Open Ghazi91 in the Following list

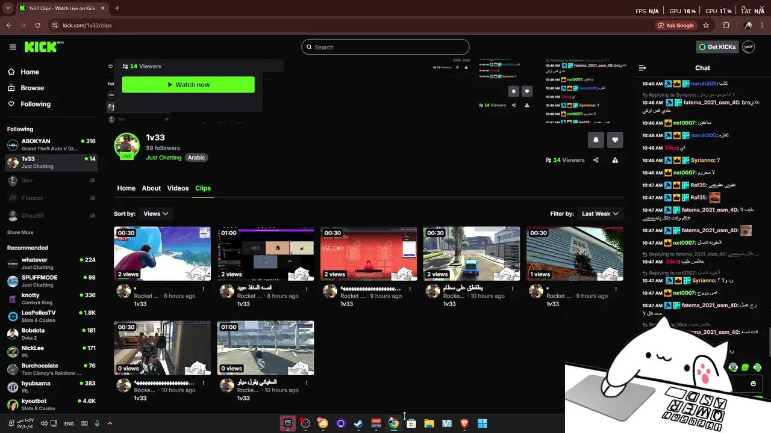(x=51, y=215)
